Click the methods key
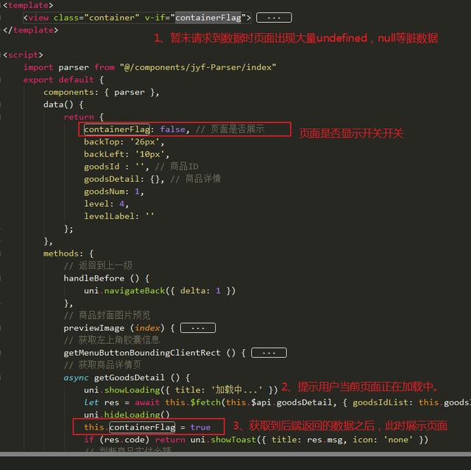The width and height of the screenshot is (471, 470). click(x=61, y=253)
